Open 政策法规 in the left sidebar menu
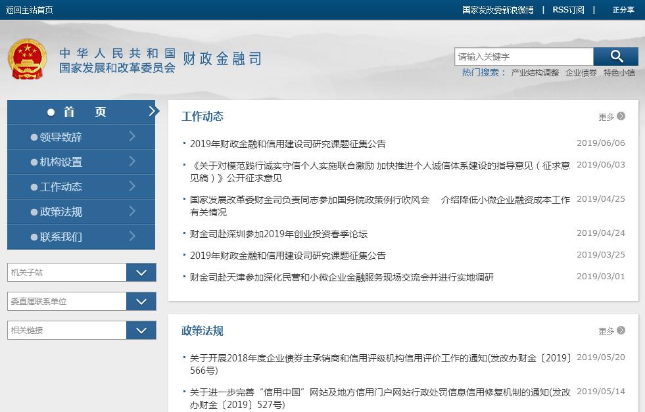 click(x=61, y=212)
